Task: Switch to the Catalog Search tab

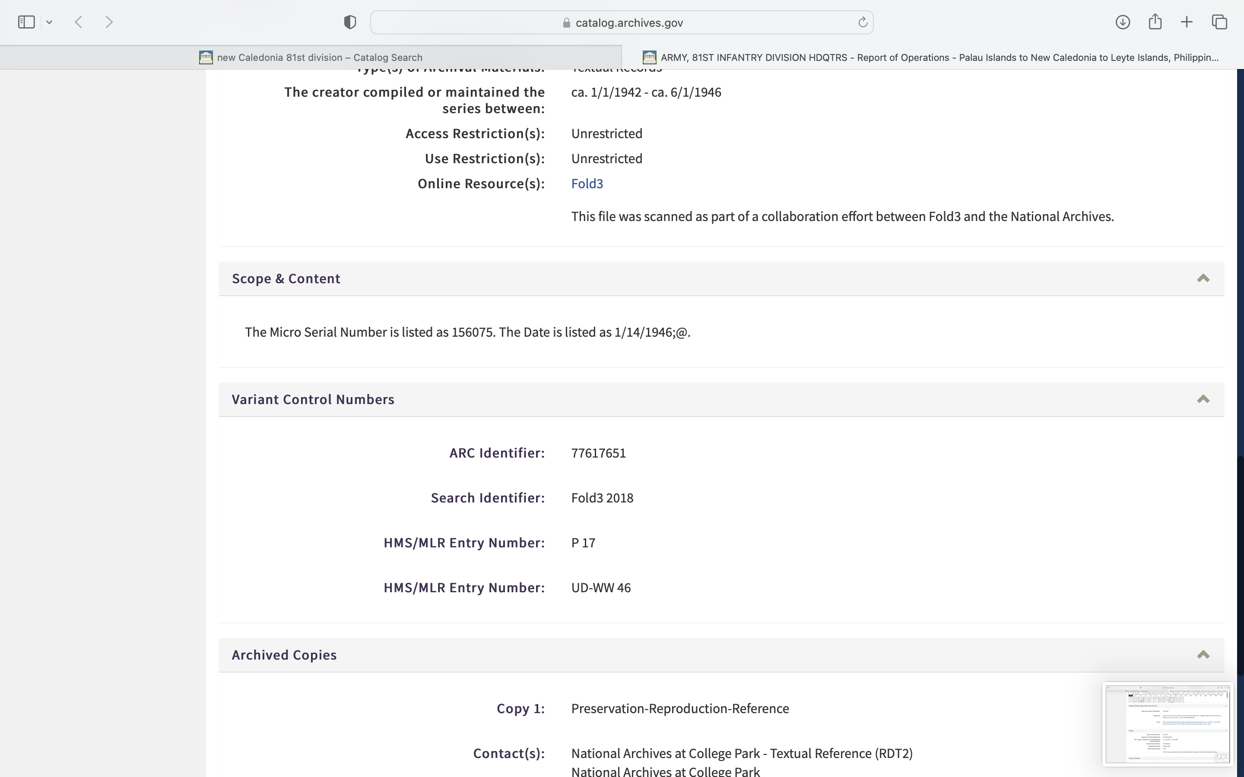Action: tap(311, 57)
